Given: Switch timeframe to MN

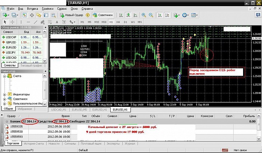Looking at the screenshot, I should tap(140, 22).
